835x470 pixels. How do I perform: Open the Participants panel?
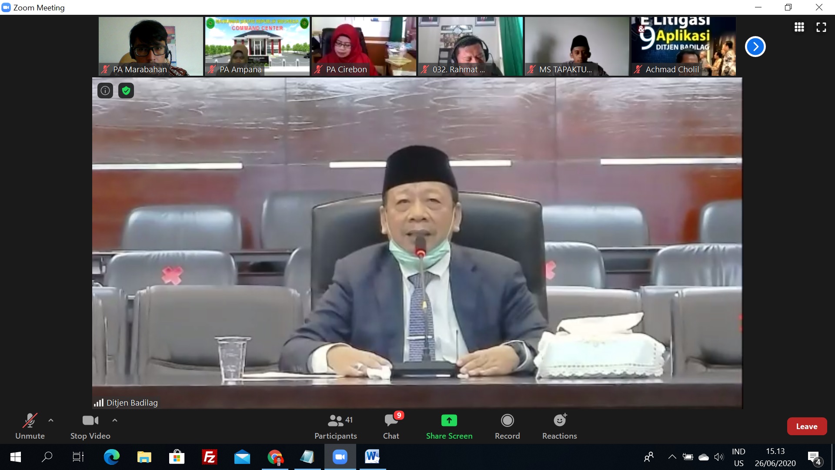pos(336,426)
